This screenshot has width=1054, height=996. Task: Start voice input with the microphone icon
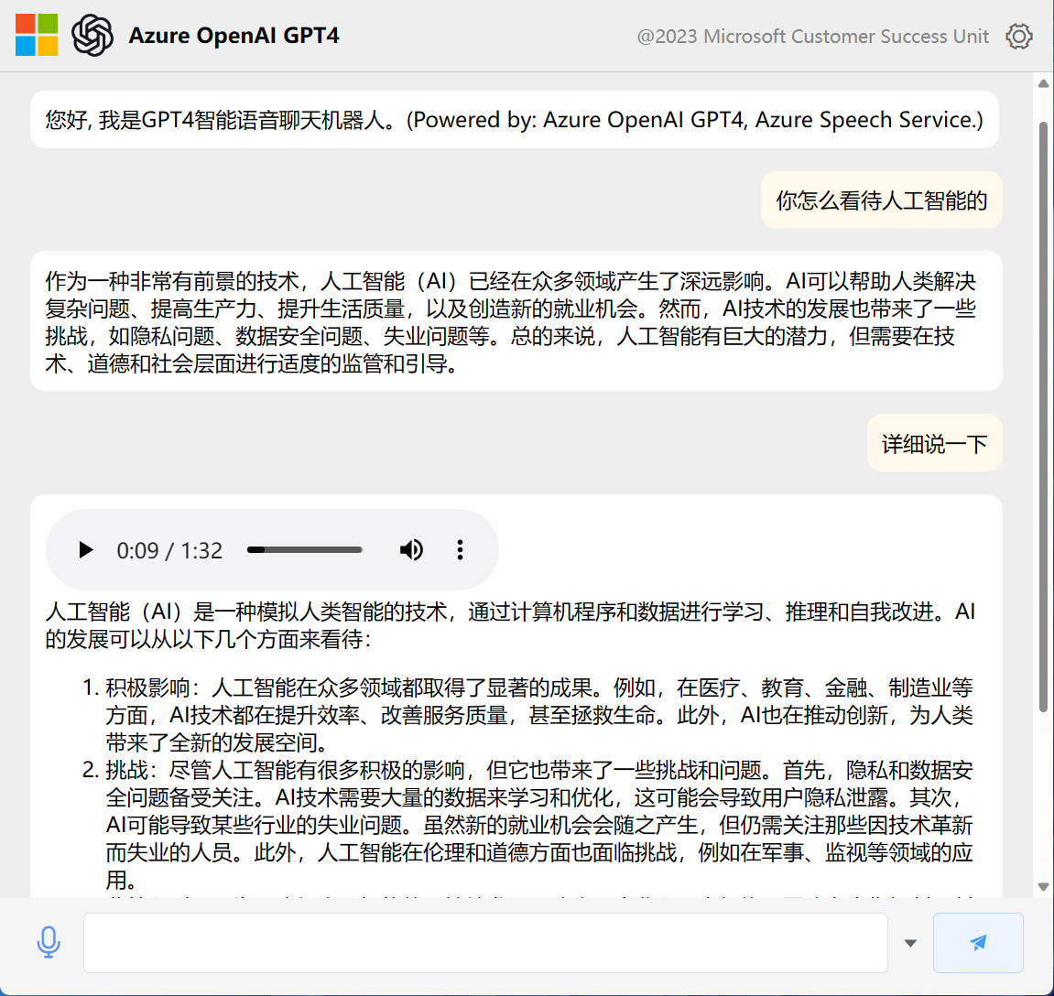click(49, 942)
